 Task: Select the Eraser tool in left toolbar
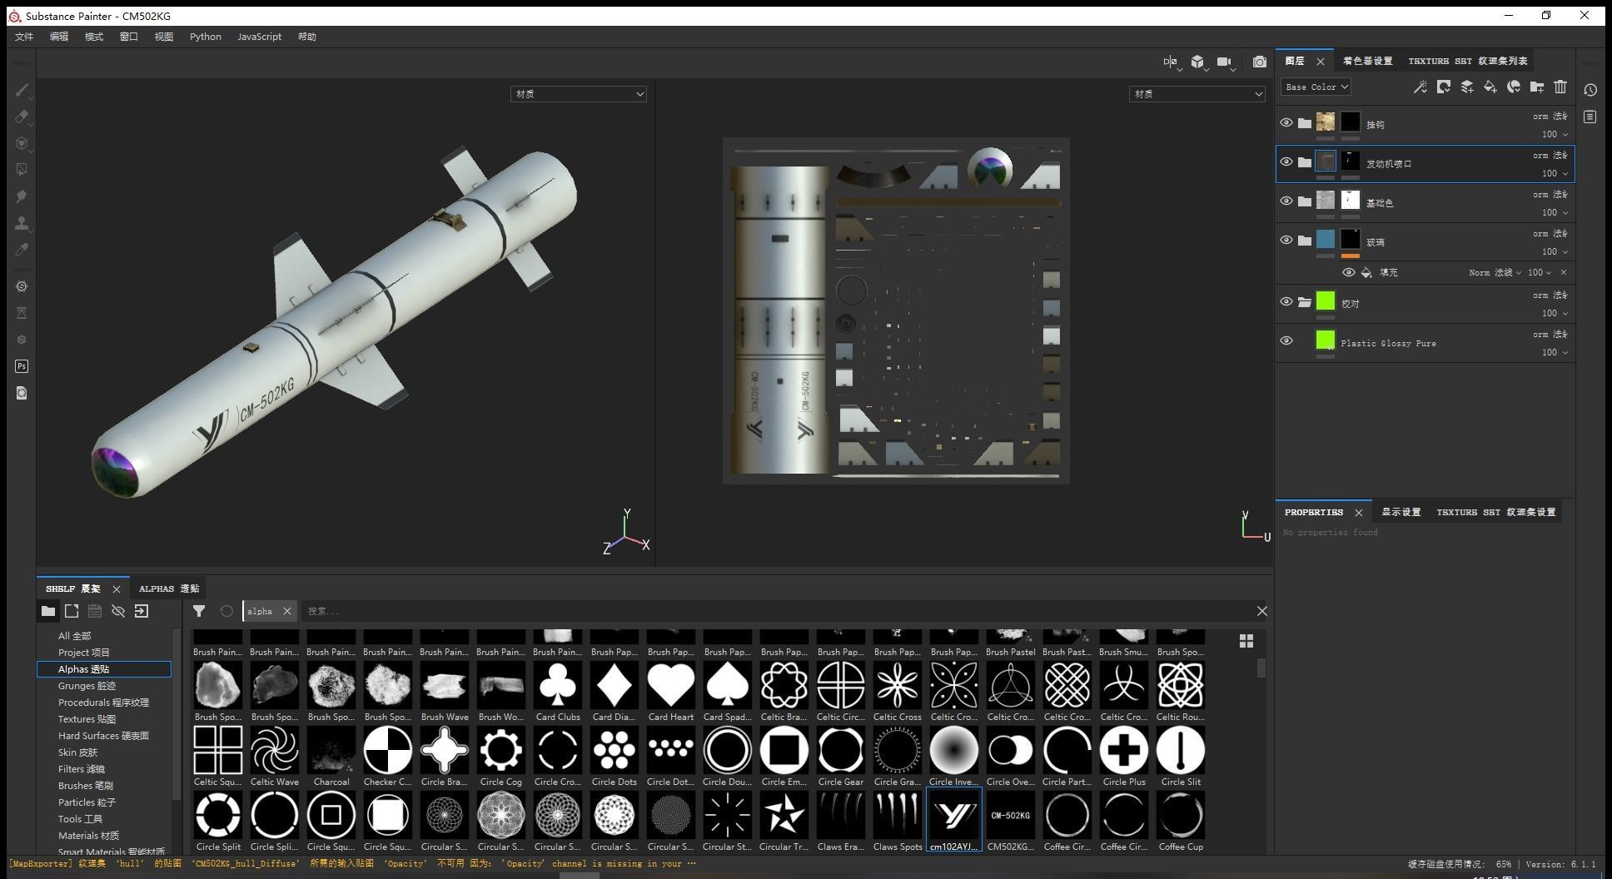22,117
